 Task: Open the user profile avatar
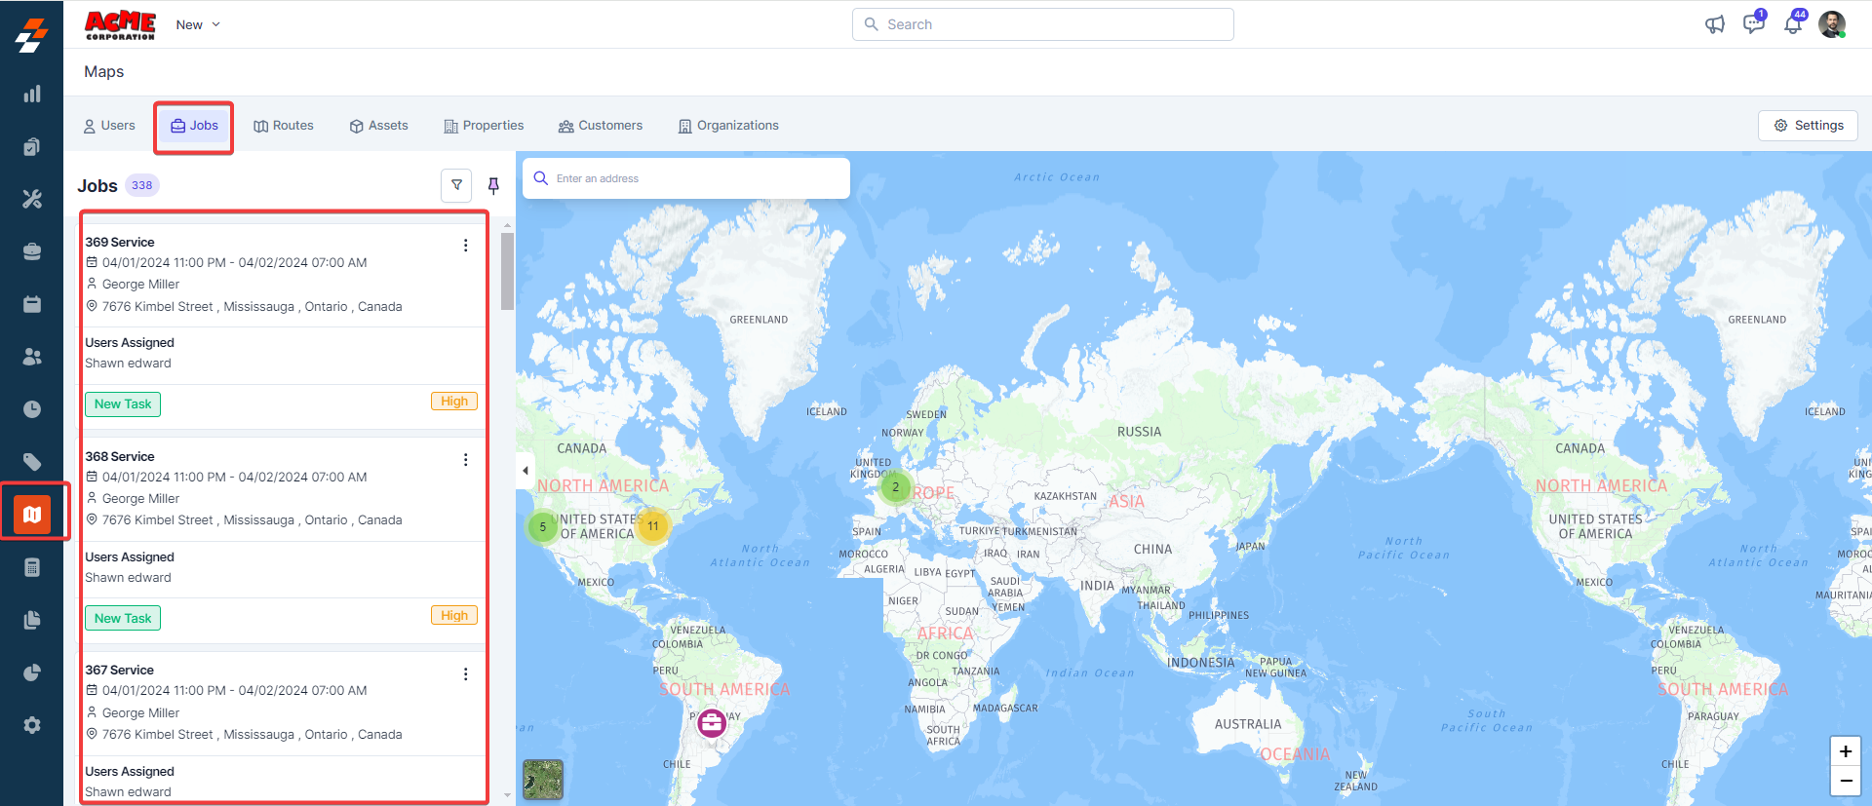coord(1832,24)
